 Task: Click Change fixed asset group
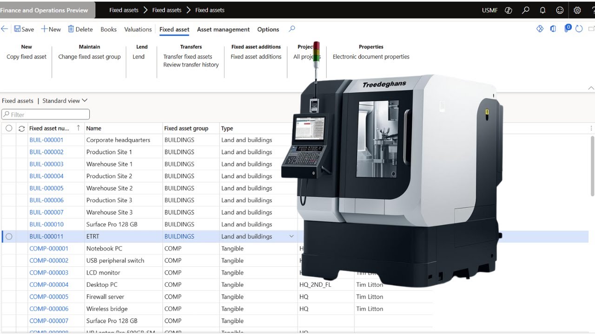(x=89, y=57)
